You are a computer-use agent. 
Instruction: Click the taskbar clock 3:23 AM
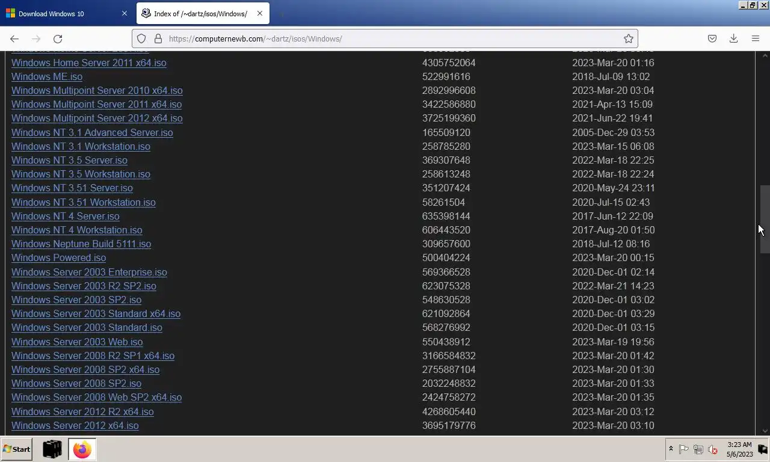(x=739, y=449)
